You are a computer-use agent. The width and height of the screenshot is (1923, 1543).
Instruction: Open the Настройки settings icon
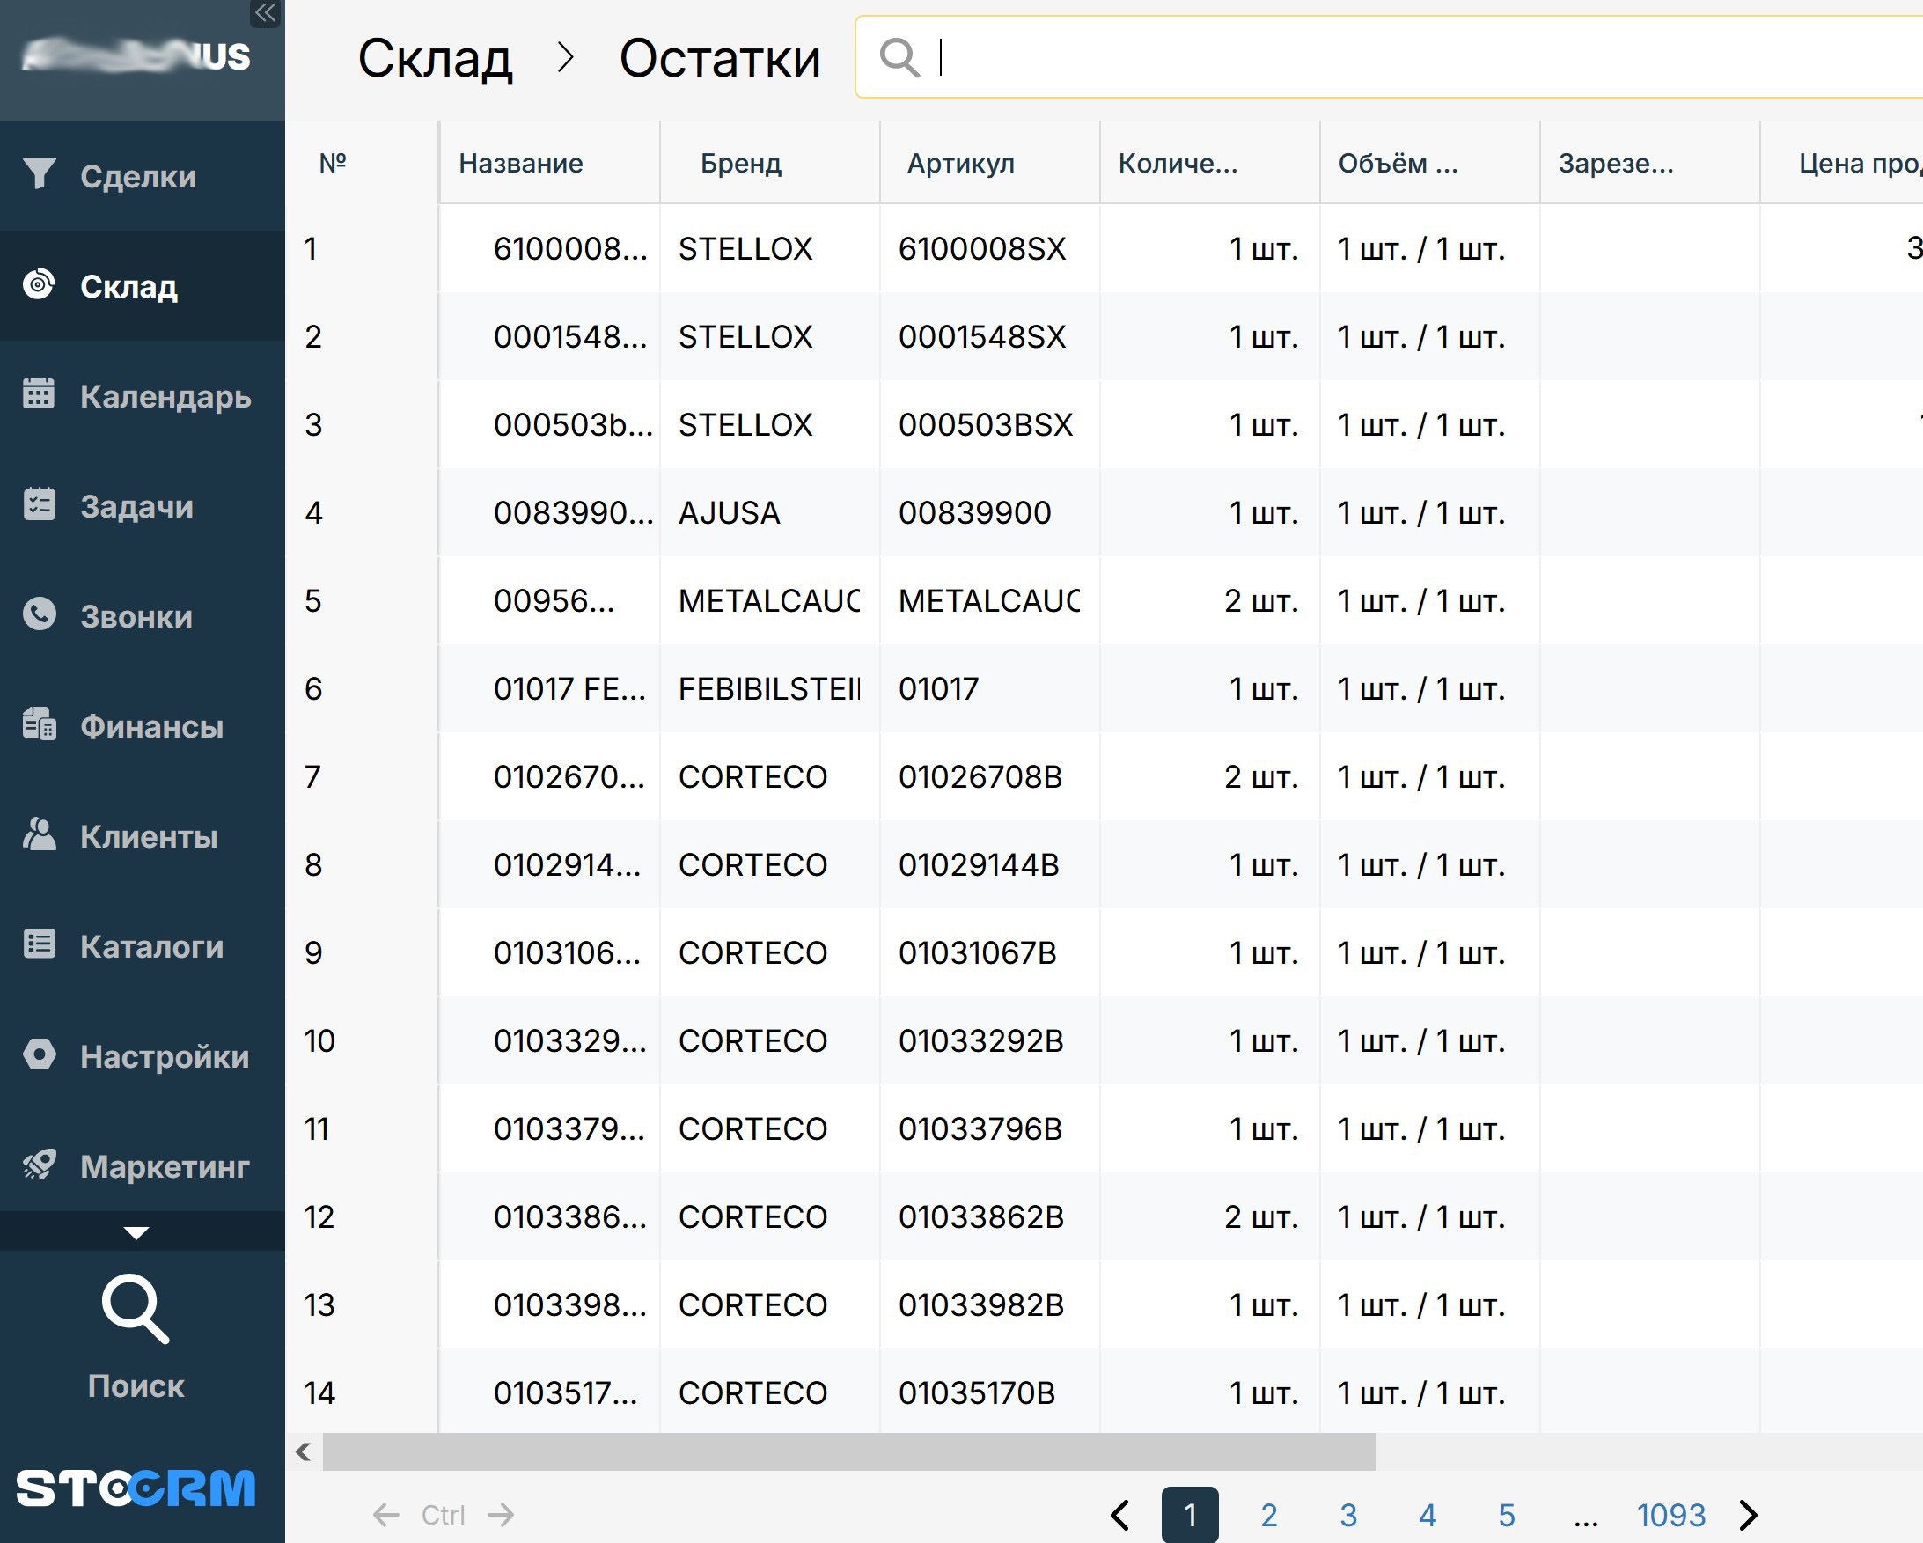(x=40, y=1054)
